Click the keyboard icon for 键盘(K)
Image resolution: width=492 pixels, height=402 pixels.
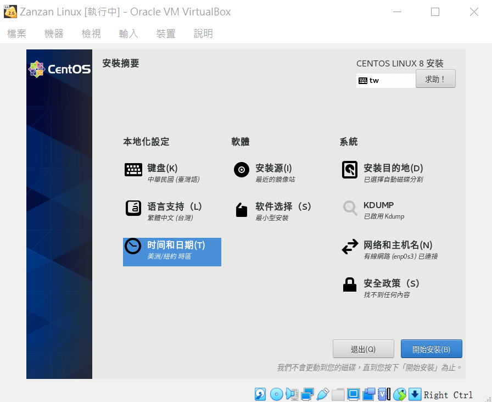[x=133, y=170]
